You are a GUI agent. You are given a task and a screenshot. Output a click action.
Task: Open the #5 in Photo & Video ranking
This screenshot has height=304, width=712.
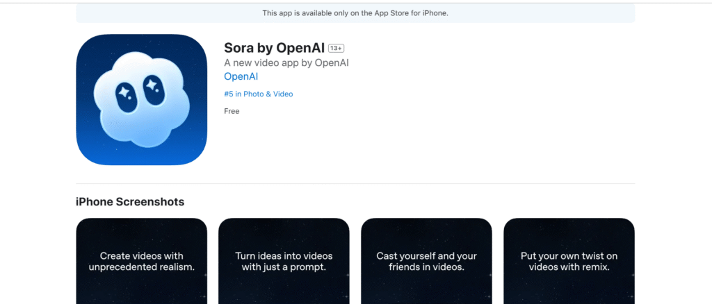[x=258, y=94]
